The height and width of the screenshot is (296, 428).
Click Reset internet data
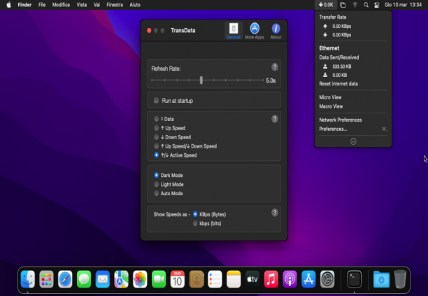(338, 84)
